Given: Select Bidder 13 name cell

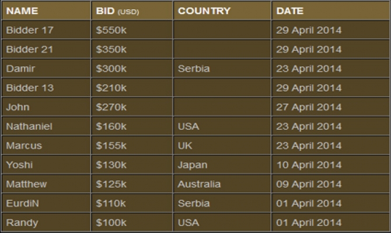Looking at the screenshot, I should click(x=29, y=88).
